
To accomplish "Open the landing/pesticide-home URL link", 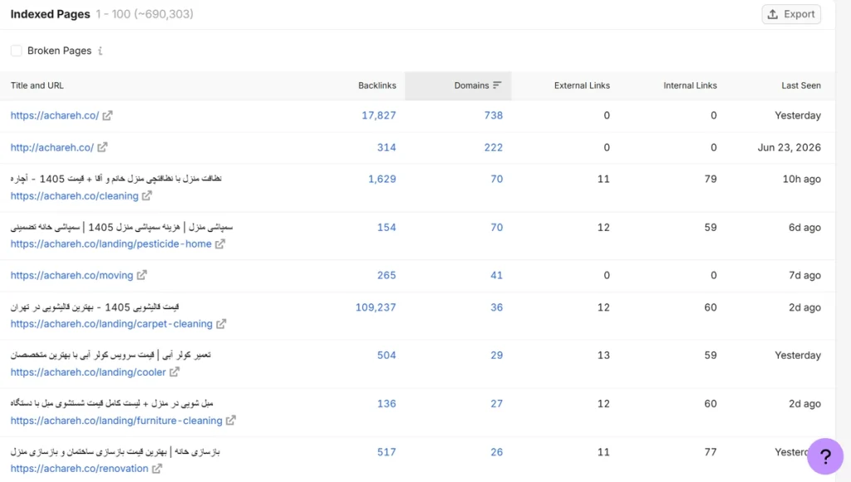I will tap(111, 243).
